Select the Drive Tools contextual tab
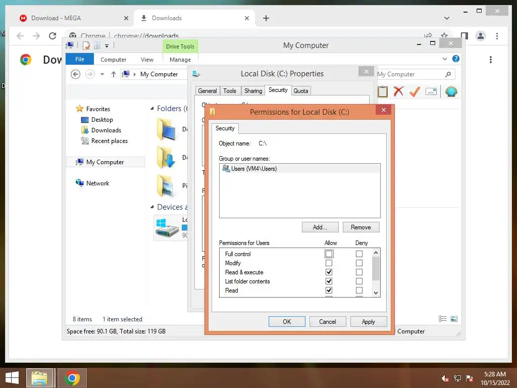The image size is (517, 388). [x=180, y=46]
